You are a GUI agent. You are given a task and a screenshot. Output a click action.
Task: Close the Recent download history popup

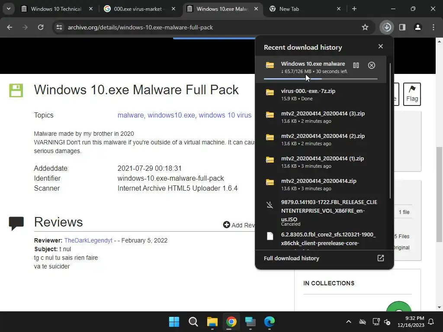(x=381, y=46)
